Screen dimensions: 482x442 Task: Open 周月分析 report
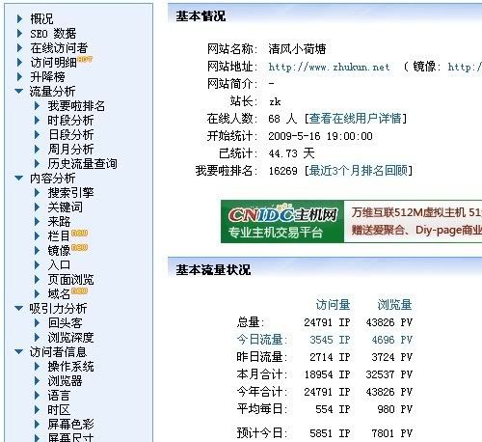(x=70, y=149)
